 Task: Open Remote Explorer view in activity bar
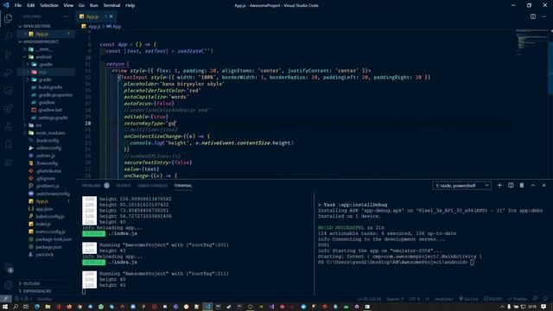(8, 91)
